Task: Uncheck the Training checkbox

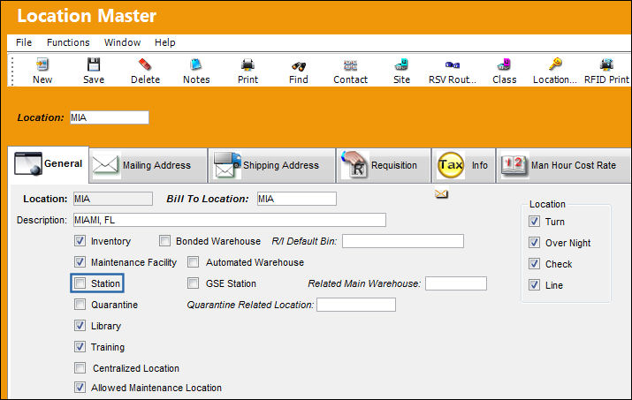Action: tap(80, 347)
